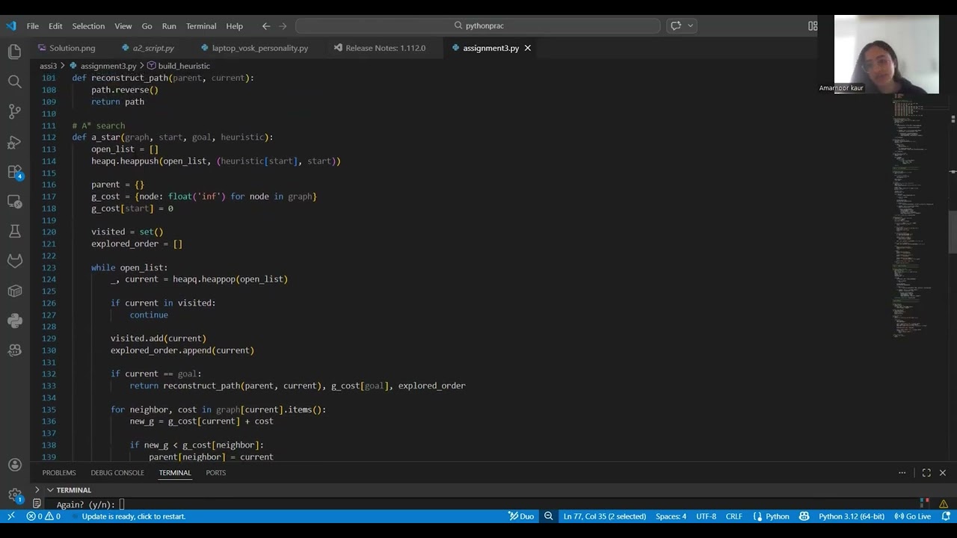Go forward using the title bar arrow
957x538 pixels.
point(283,26)
